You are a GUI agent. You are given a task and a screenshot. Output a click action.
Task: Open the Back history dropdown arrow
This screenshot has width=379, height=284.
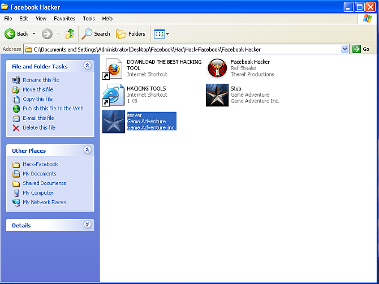[34, 33]
